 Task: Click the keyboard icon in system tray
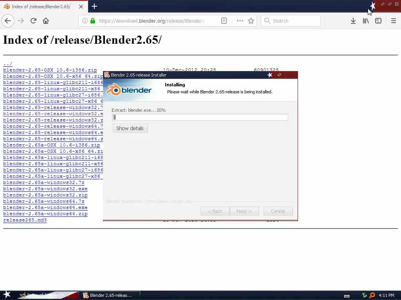click(x=347, y=296)
